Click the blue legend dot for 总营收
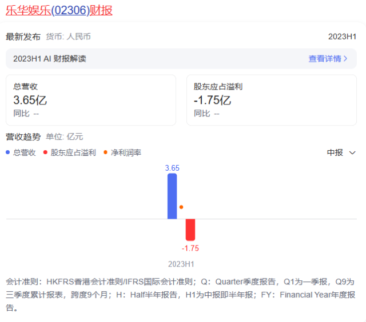Image resolution: width=366 pixels, height=322 pixels. [x=7, y=152]
